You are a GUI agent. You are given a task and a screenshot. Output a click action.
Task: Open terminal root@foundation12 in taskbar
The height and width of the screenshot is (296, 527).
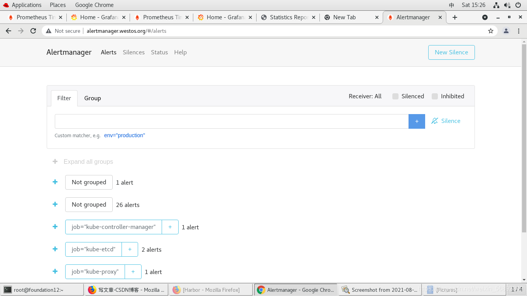[x=42, y=290]
